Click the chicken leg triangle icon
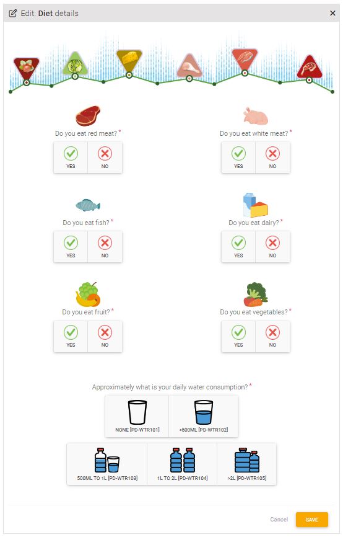The width and height of the screenshot is (343, 537). (x=189, y=65)
